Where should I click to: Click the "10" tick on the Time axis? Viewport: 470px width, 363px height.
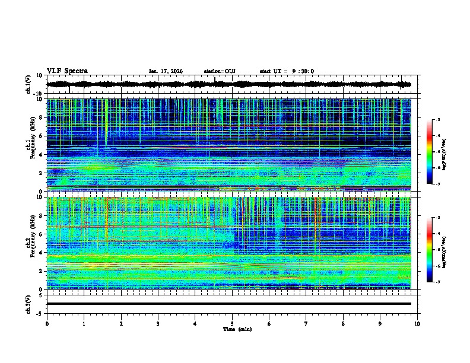click(x=417, y=324)
